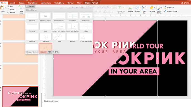
Task: Select the Cut scissors icon
Action: tap(8, 6)
